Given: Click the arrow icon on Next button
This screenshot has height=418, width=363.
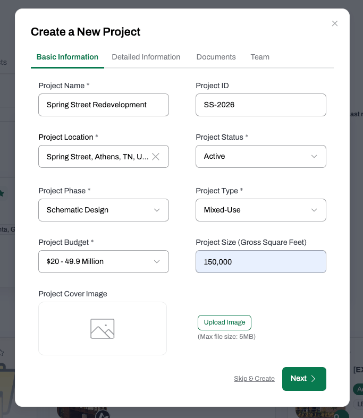Looking at the screenshot, I should 314,379.
